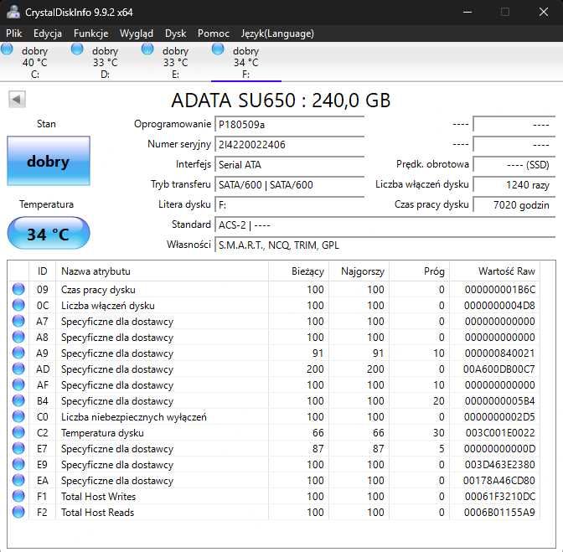Click the power-on hours field '7020 godzin'
This screenshot has width=563, height=552.
514,205
